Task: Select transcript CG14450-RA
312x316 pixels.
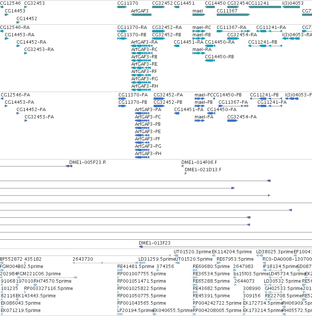Action: (220, 42)
